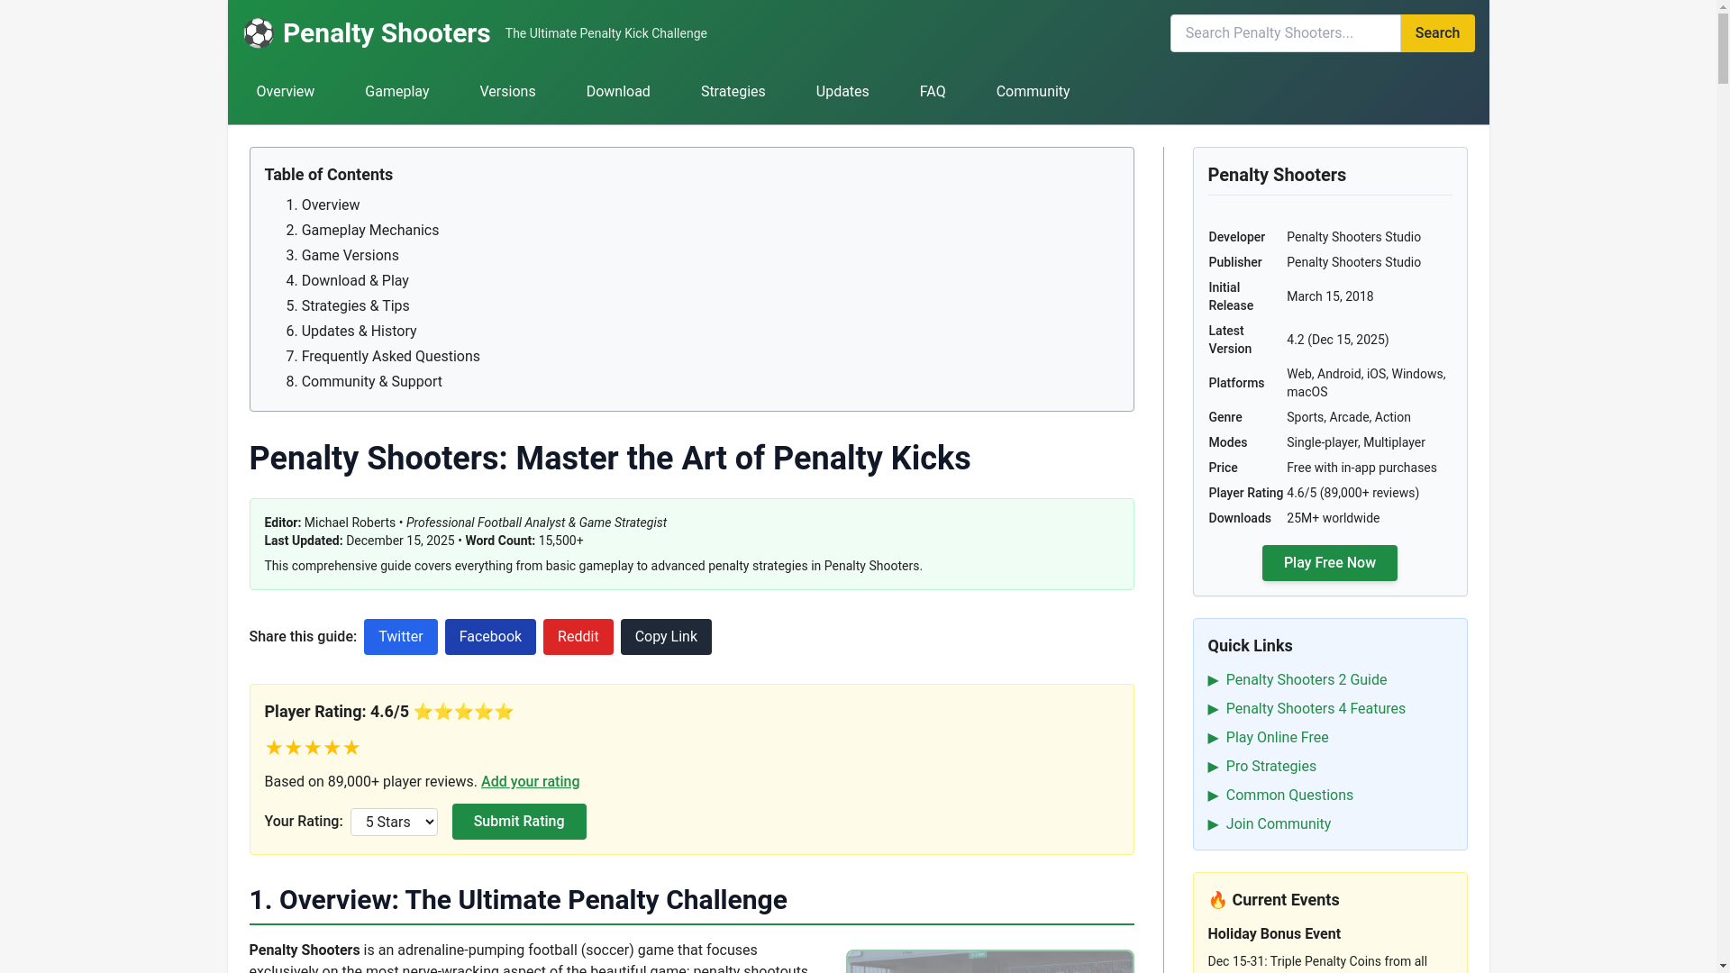
Task: Open the Penalty Shooters 4 Features quick link
Action: (1315, 709)
